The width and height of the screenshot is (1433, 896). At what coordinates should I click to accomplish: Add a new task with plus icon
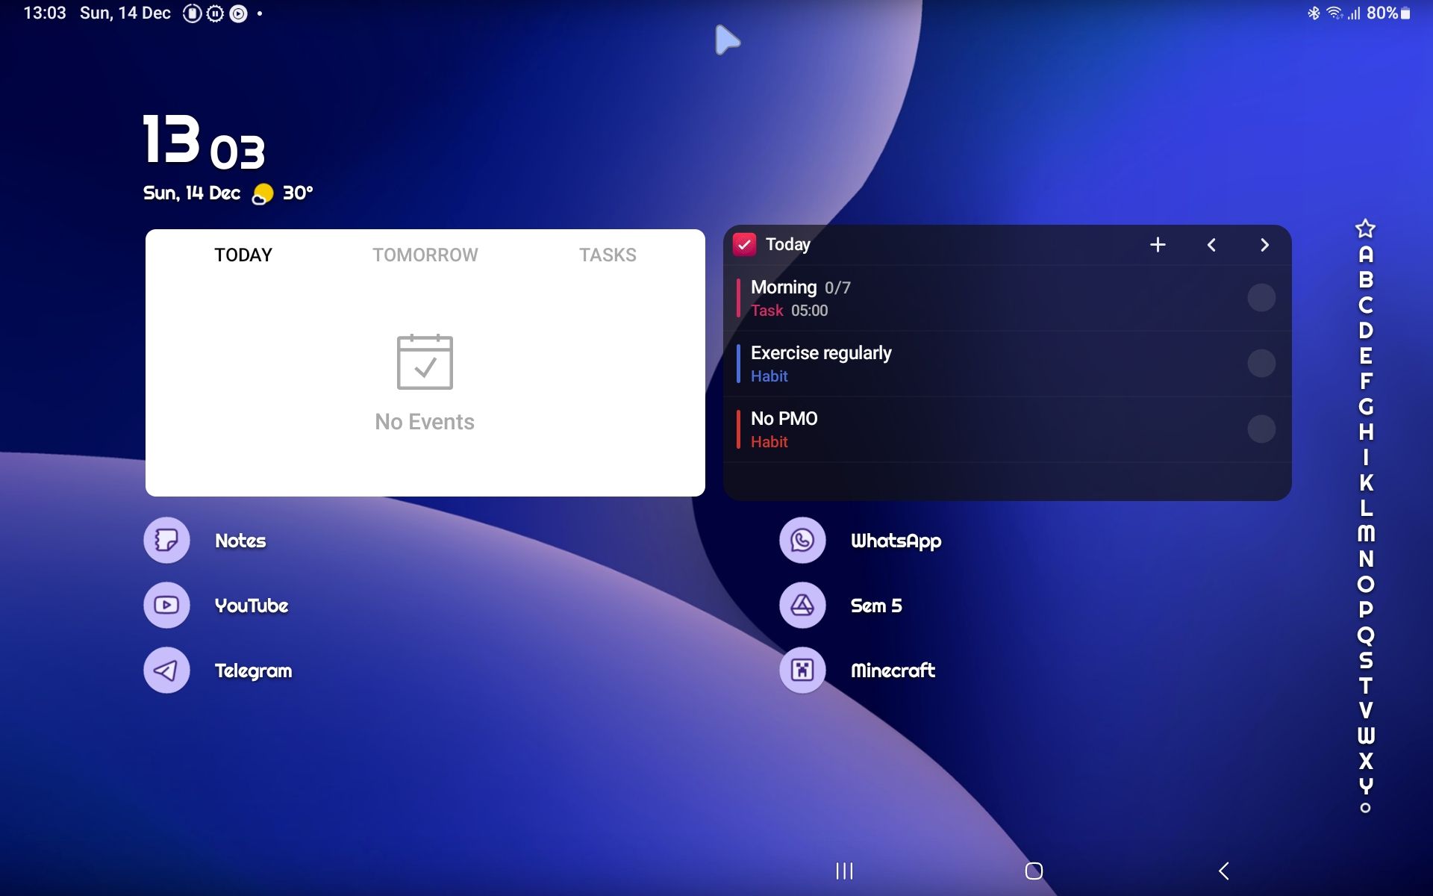click(1158, 245)
